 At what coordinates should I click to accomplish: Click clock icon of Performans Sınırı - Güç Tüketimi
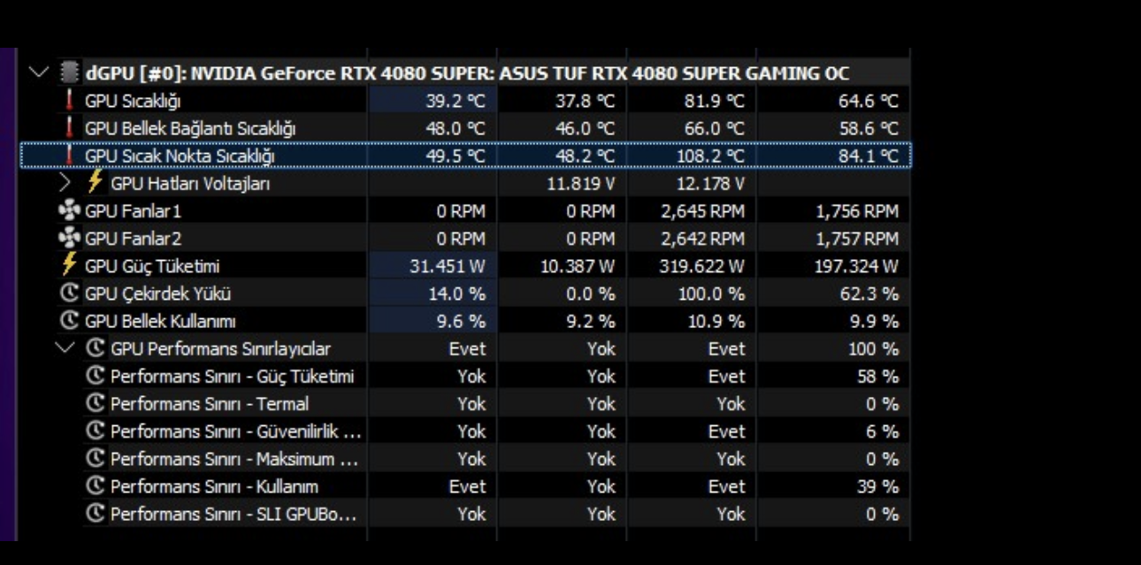click(96, 376)
